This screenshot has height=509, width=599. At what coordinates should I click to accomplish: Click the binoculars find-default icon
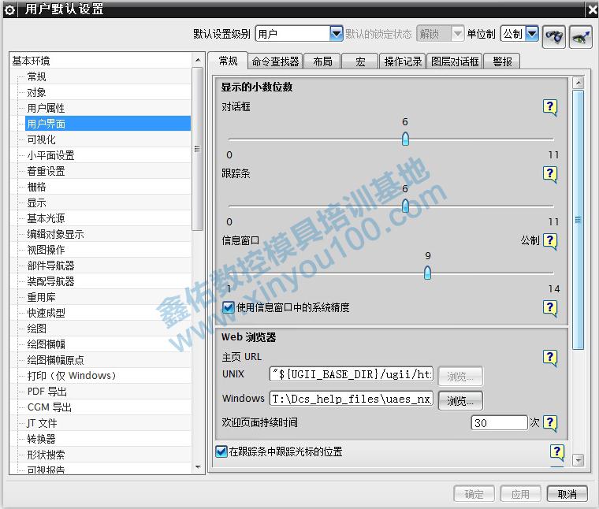(x=554, y=35)
